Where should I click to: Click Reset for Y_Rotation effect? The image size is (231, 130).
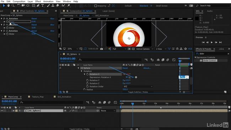pyautogui.click(x=34, y=25)
